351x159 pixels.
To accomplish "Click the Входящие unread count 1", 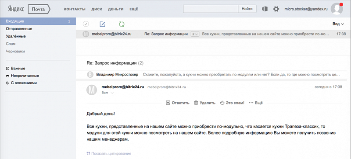I will [69, 21].
